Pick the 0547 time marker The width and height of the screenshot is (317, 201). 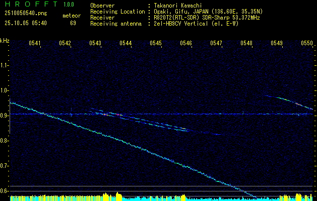coord(216,43)
